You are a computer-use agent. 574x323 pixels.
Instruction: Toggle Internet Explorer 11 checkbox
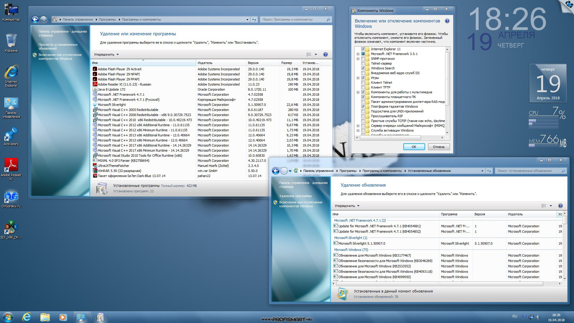(x=363, y=48)
